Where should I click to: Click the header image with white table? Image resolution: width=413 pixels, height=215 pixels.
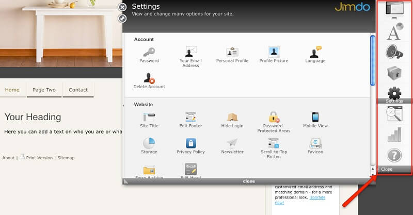[61, 34]
